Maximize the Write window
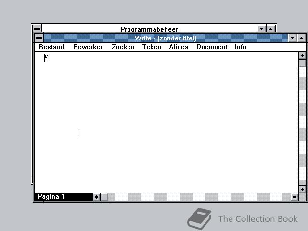308x231 pixels. pyautogui.click(x=302, y=38)
